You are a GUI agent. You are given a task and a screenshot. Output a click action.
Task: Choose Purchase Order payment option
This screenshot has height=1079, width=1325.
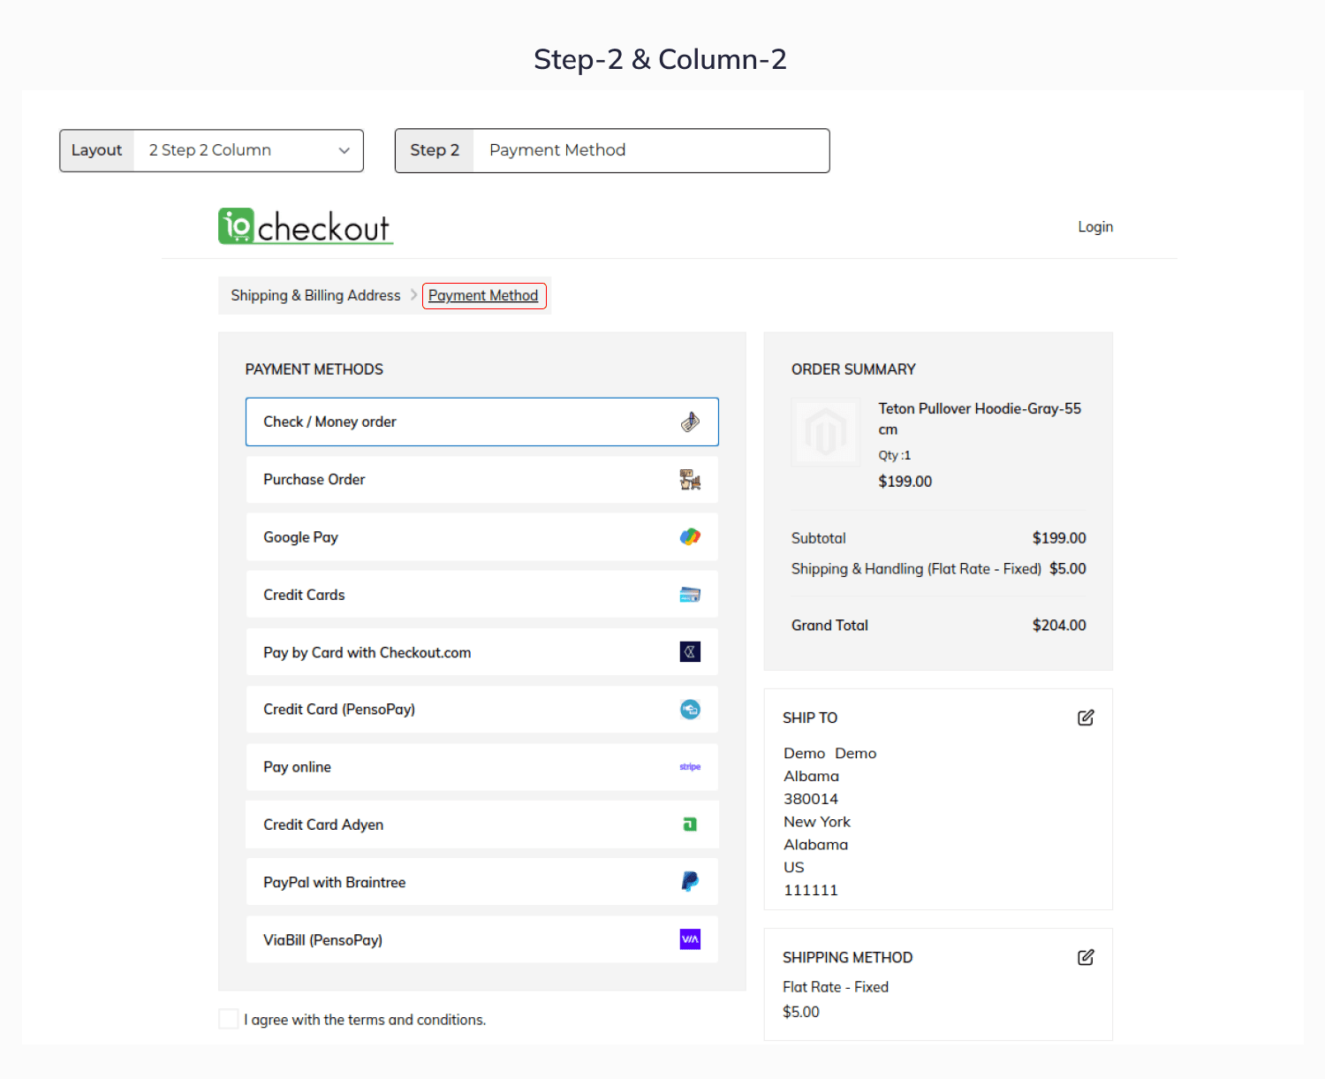click(x=481, y=480)
